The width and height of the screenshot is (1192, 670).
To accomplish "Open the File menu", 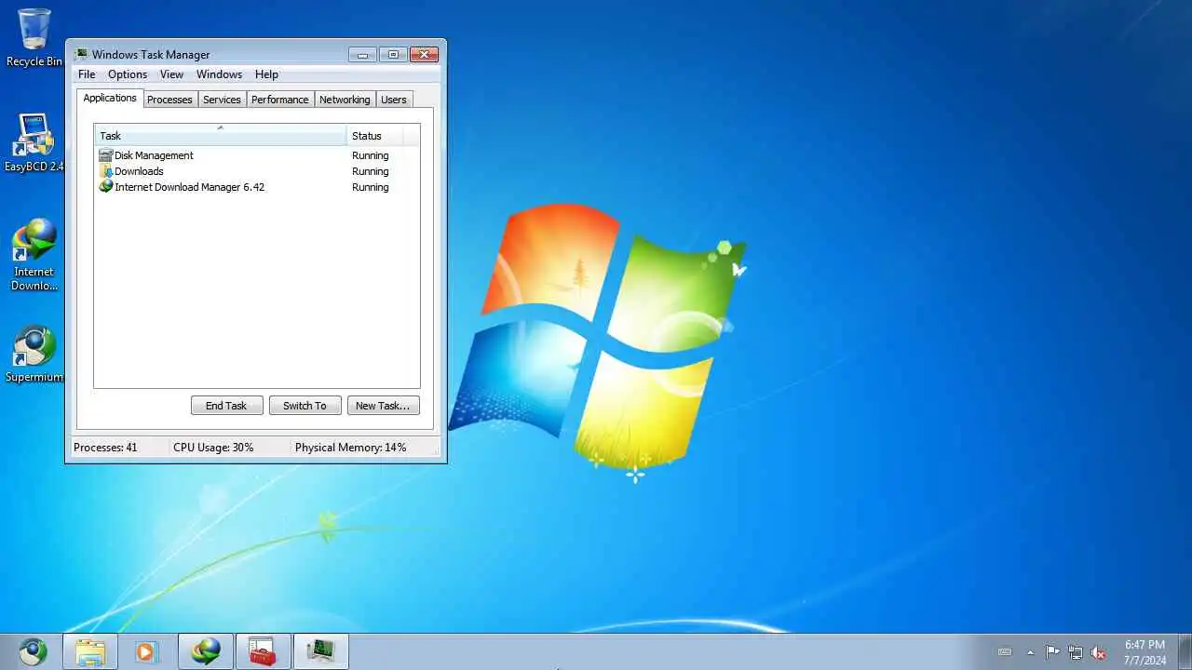I will (87, 74).
